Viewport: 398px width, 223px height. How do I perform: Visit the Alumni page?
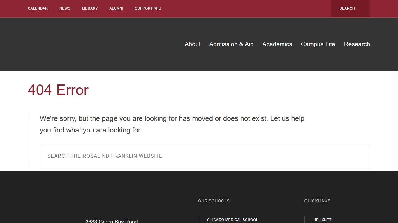[x=116, y=8]
